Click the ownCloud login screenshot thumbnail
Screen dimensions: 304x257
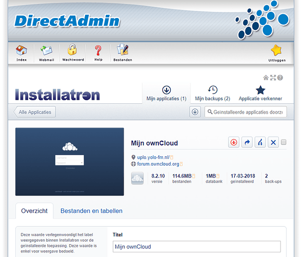point(70,161)
